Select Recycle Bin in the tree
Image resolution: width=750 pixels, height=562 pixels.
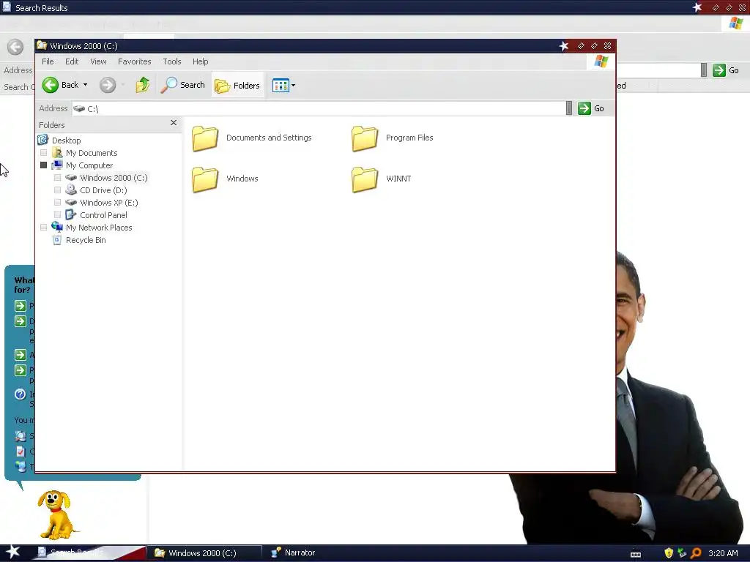[86, 240]
